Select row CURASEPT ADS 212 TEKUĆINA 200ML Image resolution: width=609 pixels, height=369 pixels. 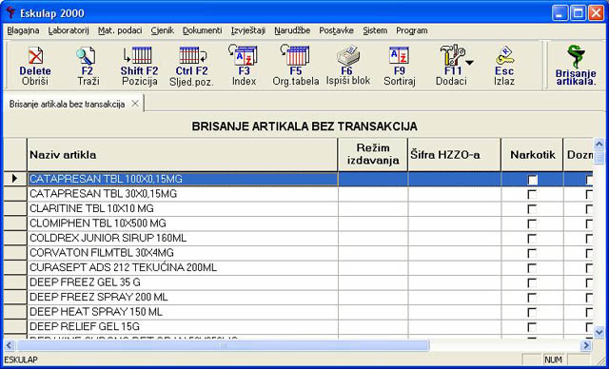coord(298,268)
